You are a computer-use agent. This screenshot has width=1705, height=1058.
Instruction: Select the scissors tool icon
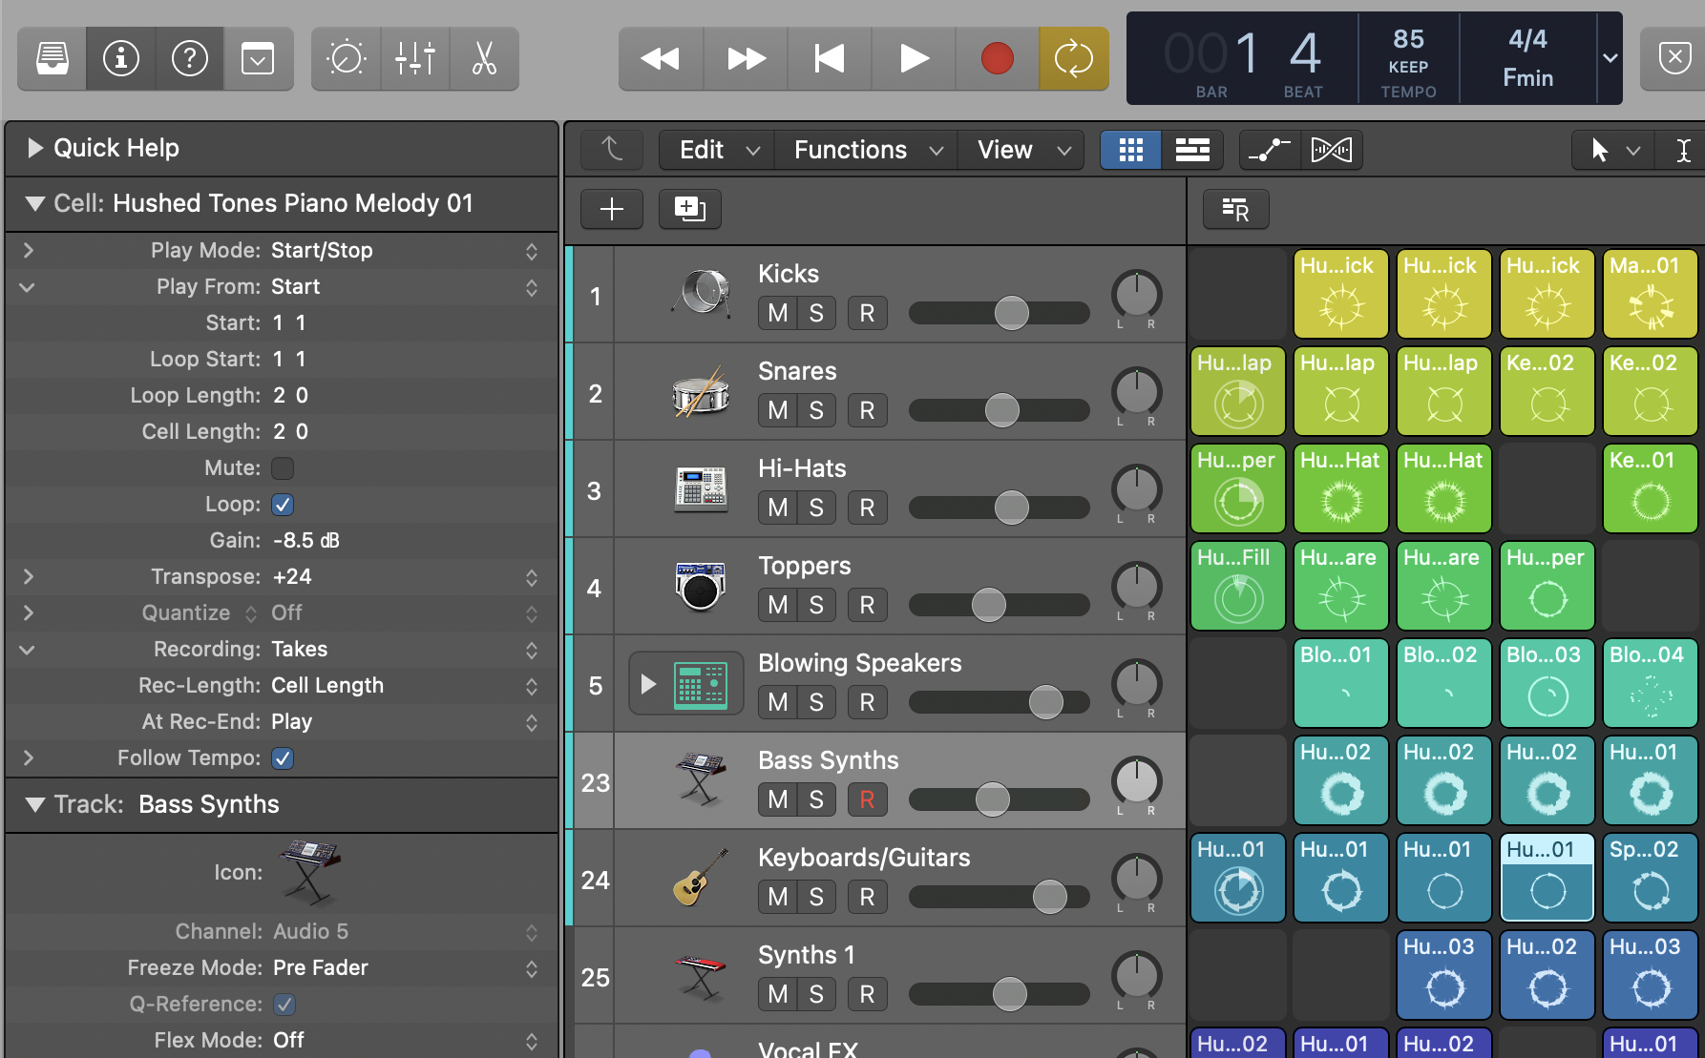(483, 58)
